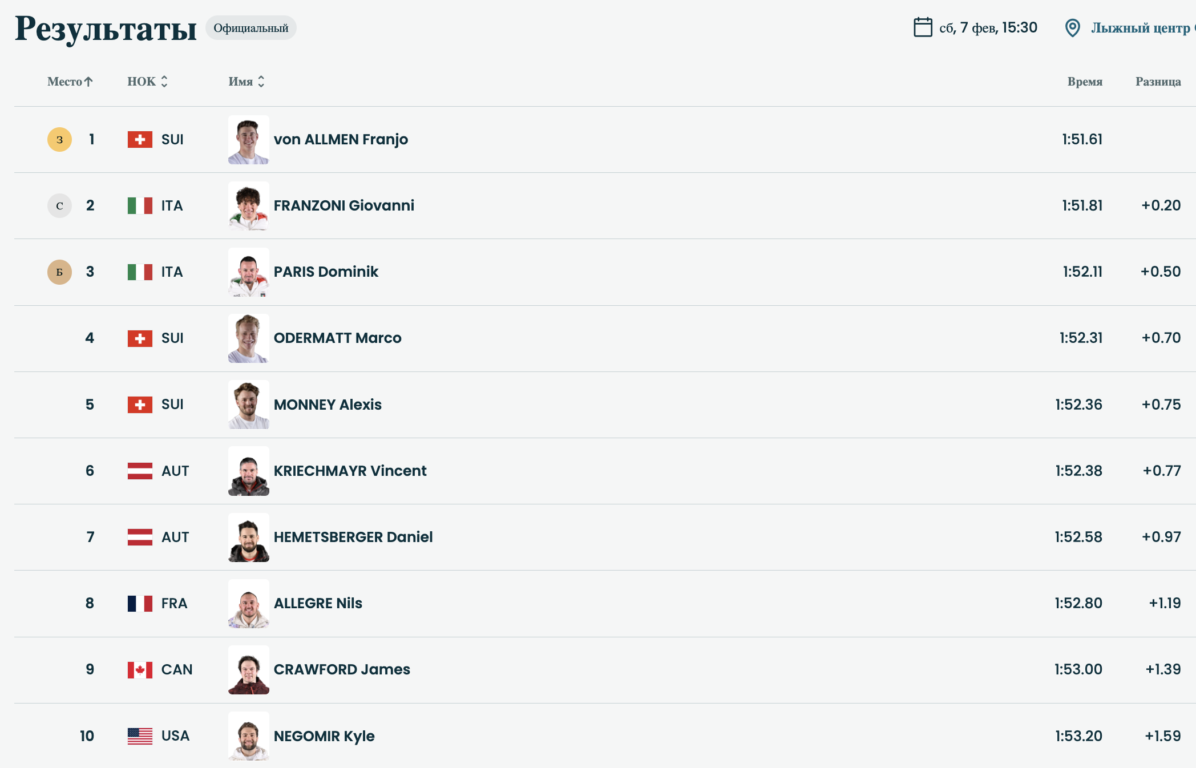This screenshot has width=1196, height=768.
Task: Click the calendar icon next to the date
Action: point(923,27)
